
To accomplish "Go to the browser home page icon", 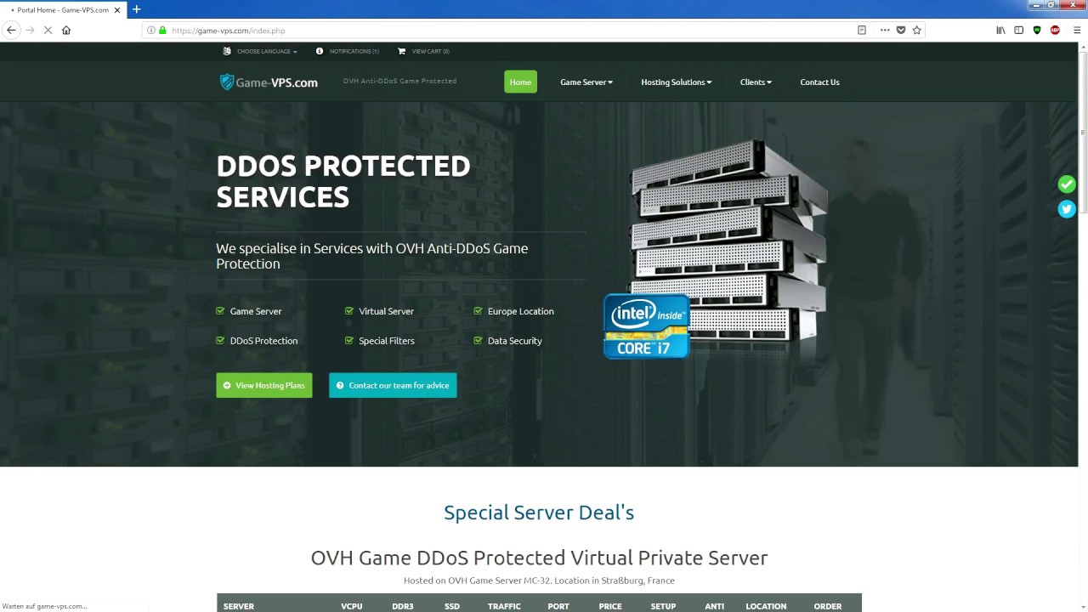I will point(66,30).
